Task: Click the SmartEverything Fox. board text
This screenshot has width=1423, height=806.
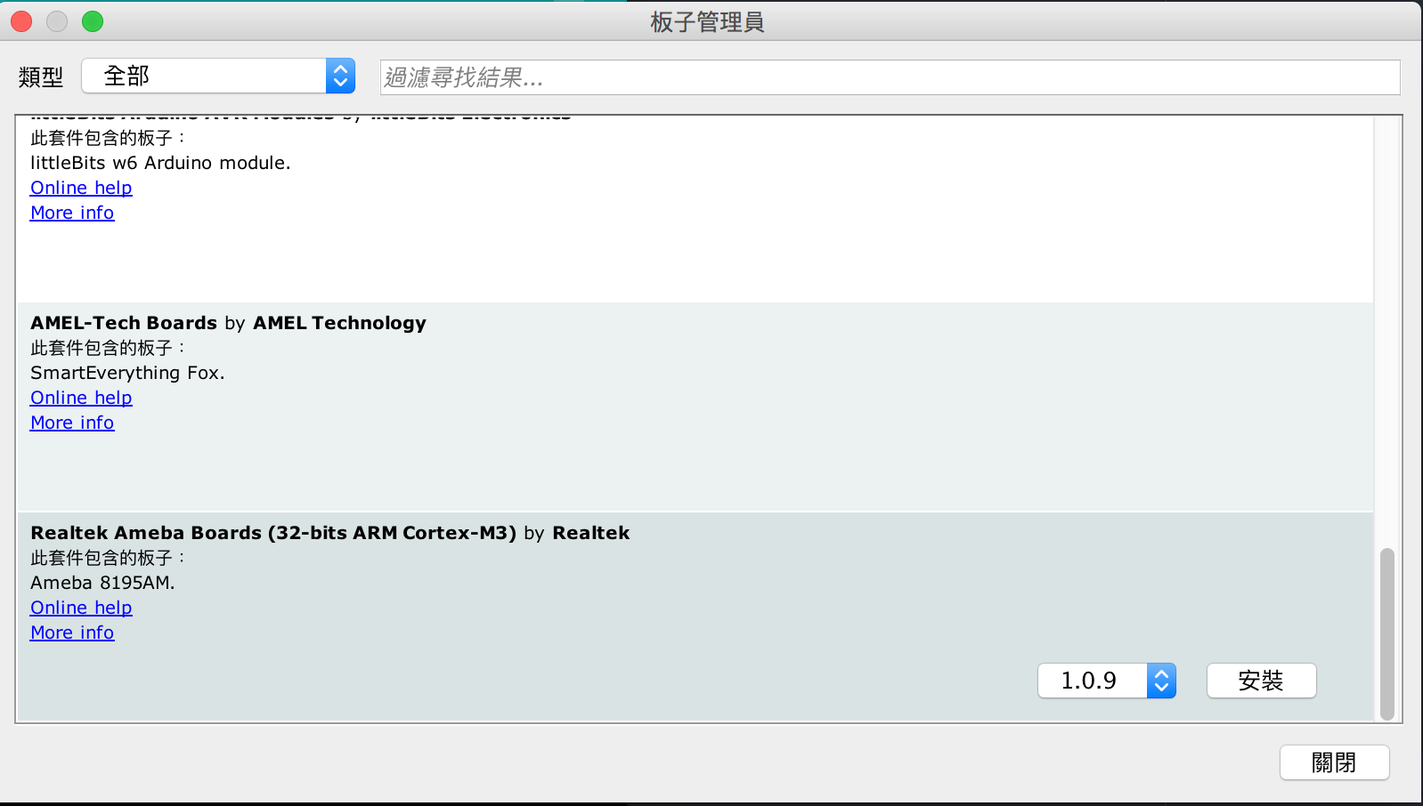Action: coord(127,373)
